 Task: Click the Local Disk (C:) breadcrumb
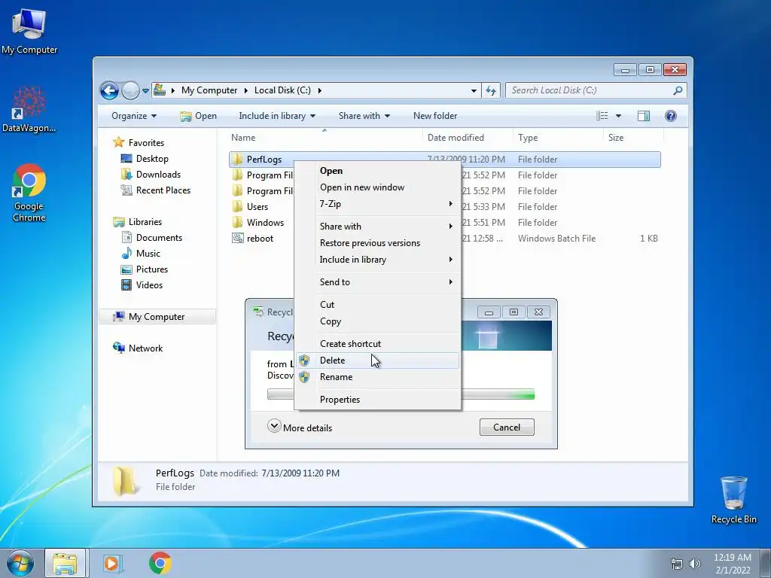(282, 90)
